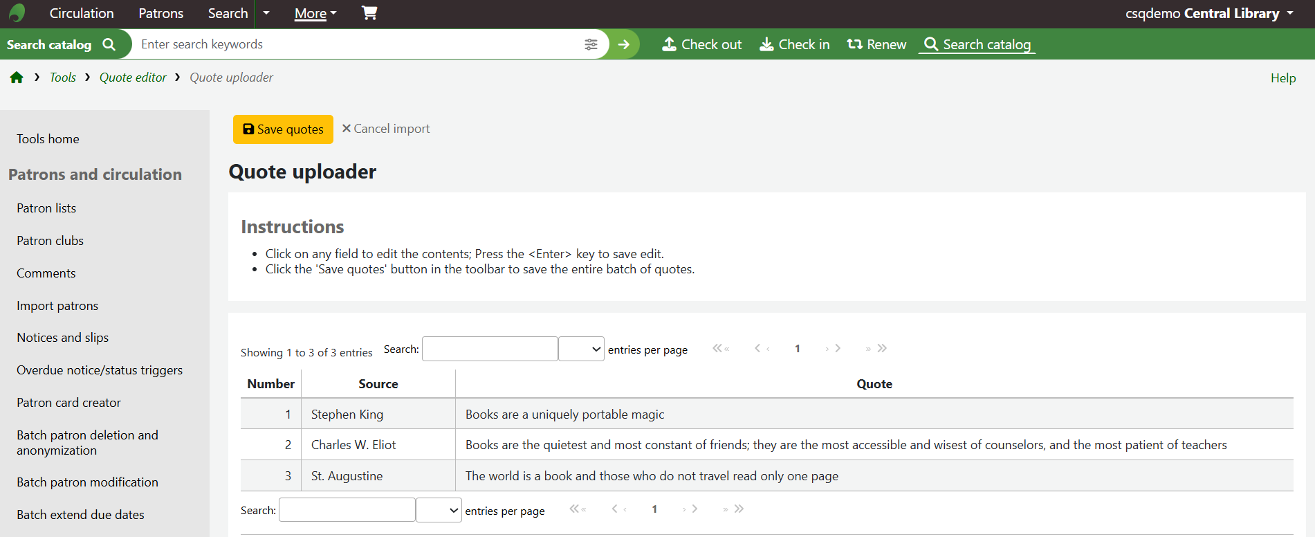
Task: Open the top entries per page dropdown
Action: pyautogui.click(x=581, y=349)
